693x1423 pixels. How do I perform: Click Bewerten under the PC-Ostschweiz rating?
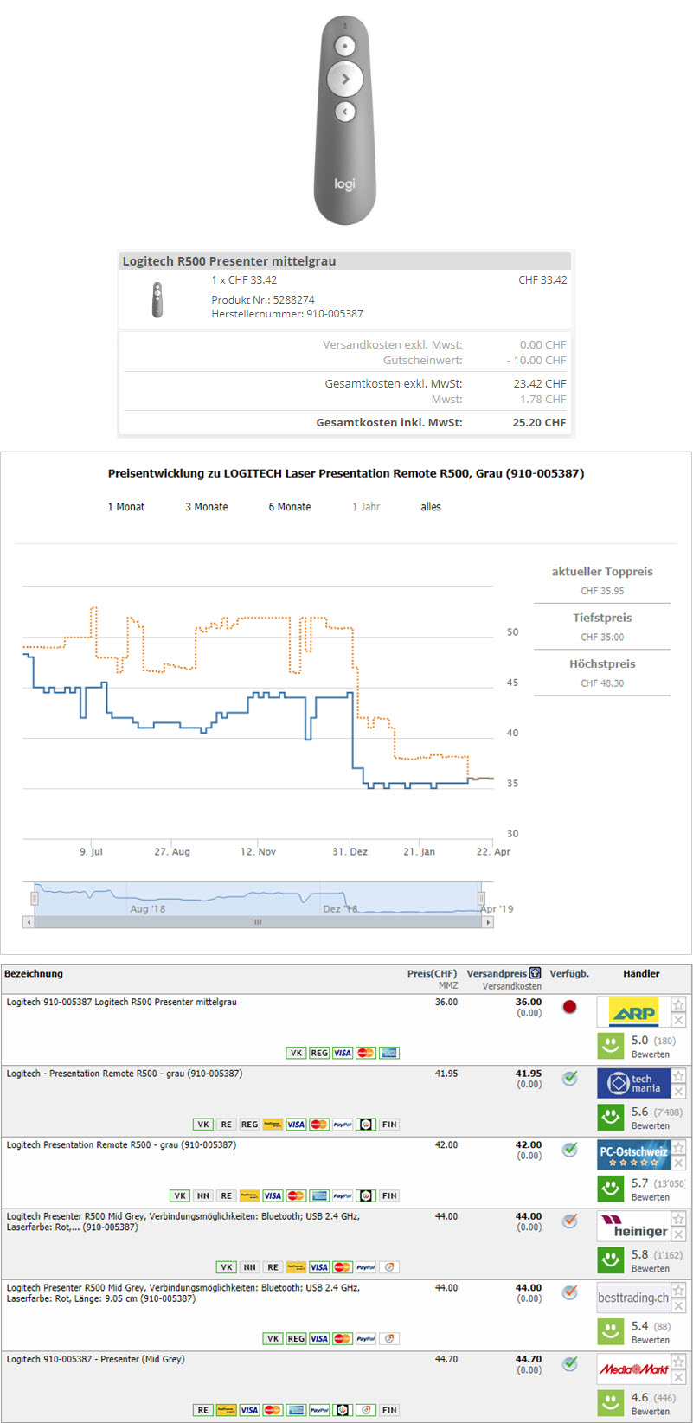[650, 1197]
